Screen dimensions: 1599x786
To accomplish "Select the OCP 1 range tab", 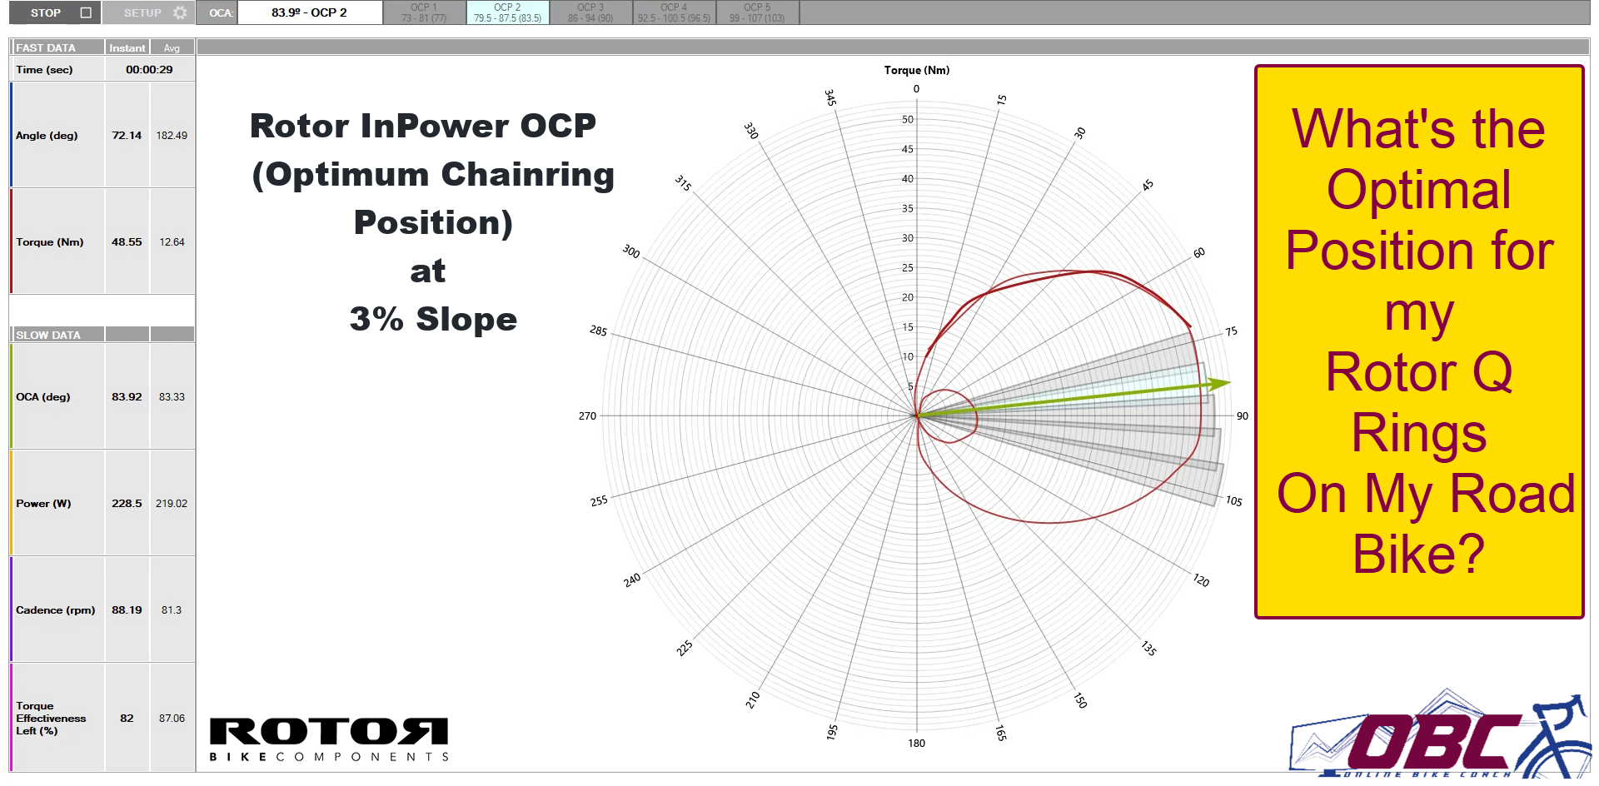I will 424,12.
